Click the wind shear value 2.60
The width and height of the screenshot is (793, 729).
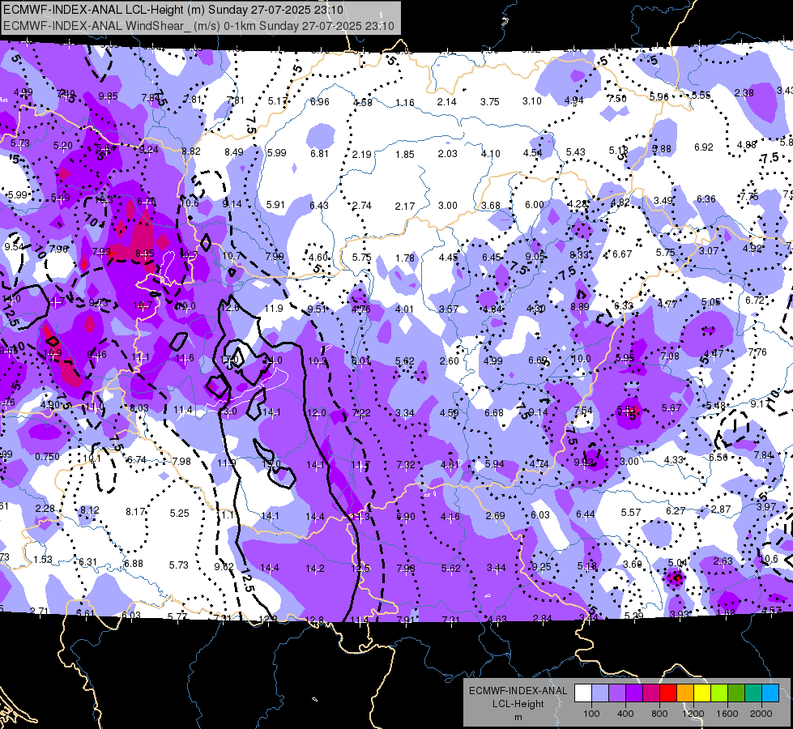449,360
